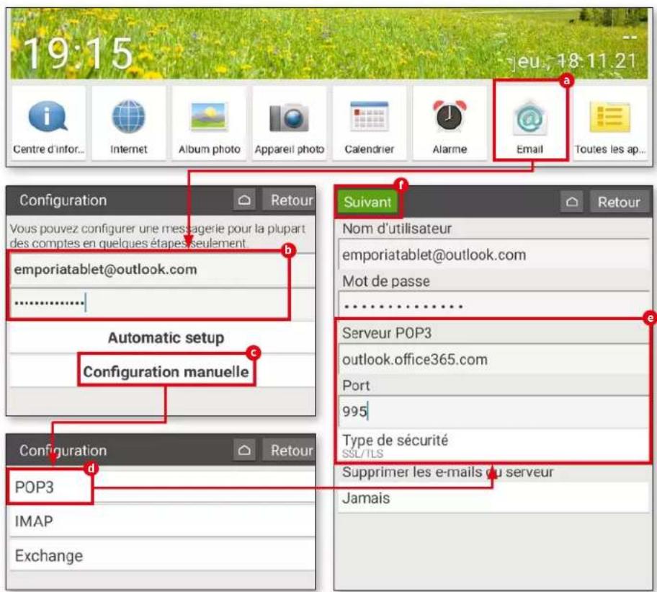Select the POP3 account type
The image size is (657, 592).
162,487
